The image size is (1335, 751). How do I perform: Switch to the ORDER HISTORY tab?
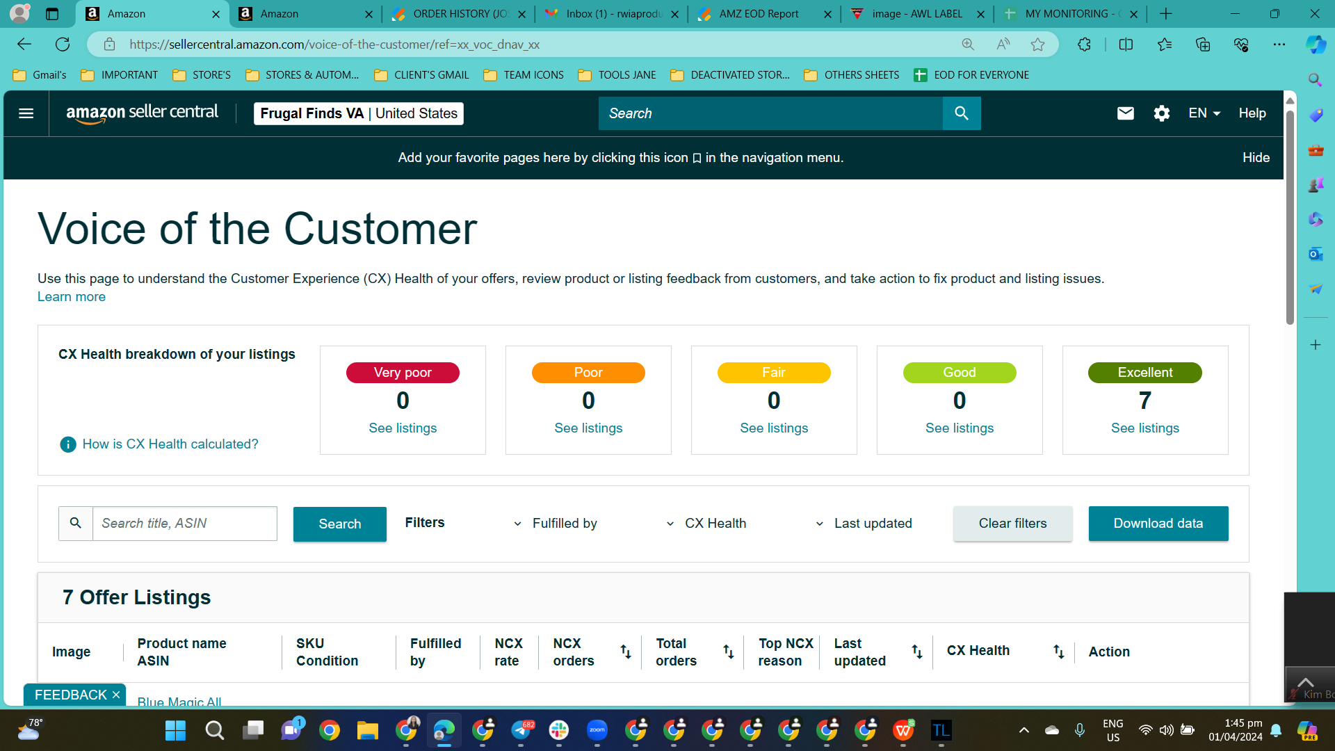tap(459, 14)
